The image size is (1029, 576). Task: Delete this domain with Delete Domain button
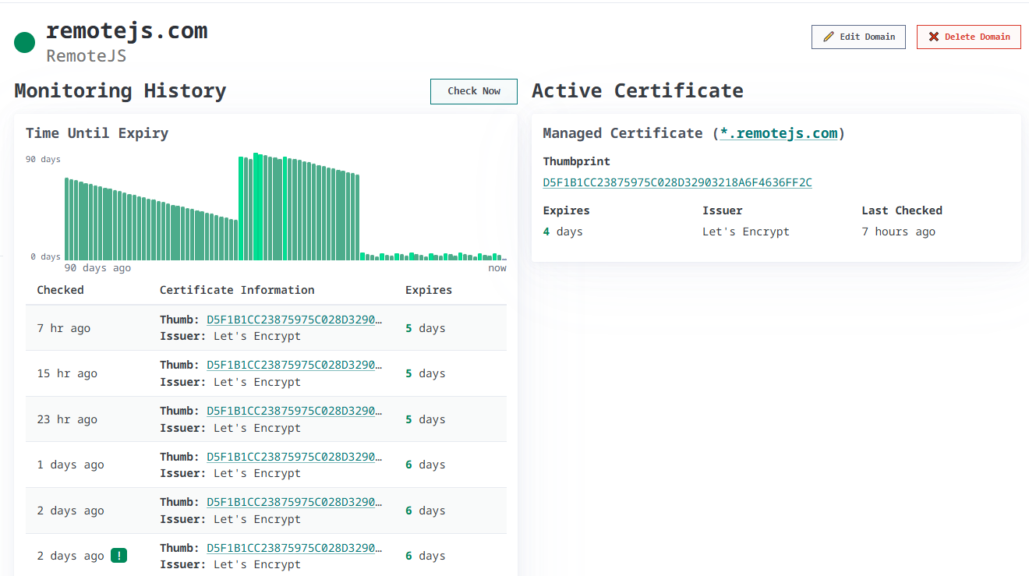point(969,37)
